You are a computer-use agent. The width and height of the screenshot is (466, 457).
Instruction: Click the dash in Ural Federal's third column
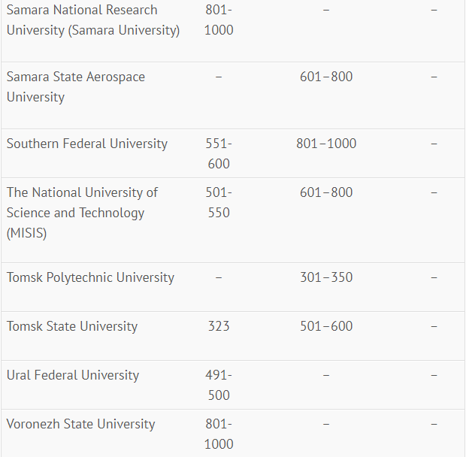(326, 375)
